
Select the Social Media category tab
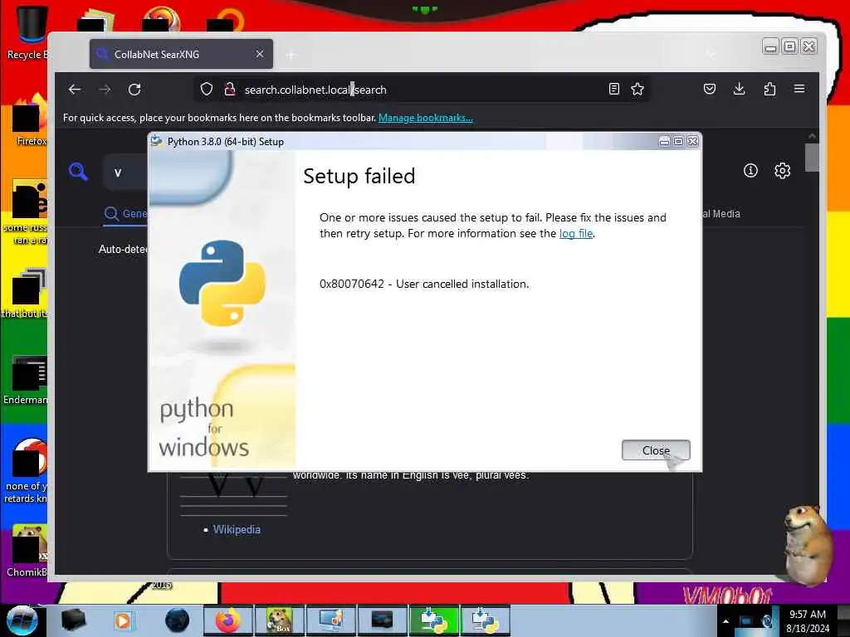tap(721, 214)
